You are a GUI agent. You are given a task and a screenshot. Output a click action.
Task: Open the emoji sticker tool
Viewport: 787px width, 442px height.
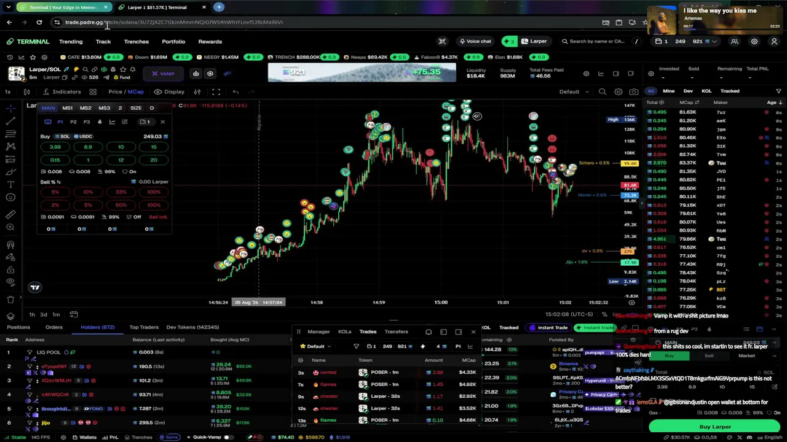(x=10, y=197)
